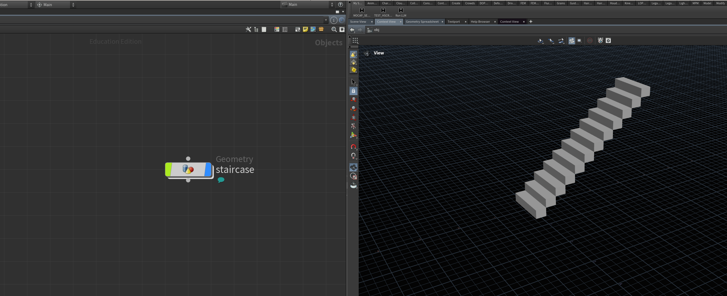Create a network box in the network editor
727x296 pixels.
coord(298,29)
